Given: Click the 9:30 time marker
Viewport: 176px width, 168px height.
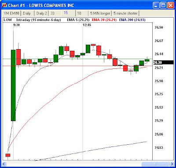Looking at the screenshot, I should tap(16, 25).
